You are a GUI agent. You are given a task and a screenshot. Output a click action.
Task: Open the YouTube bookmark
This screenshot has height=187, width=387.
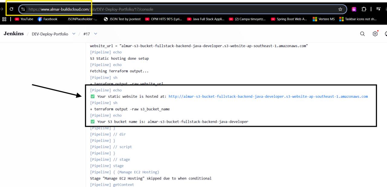click(x=24, y=19)
